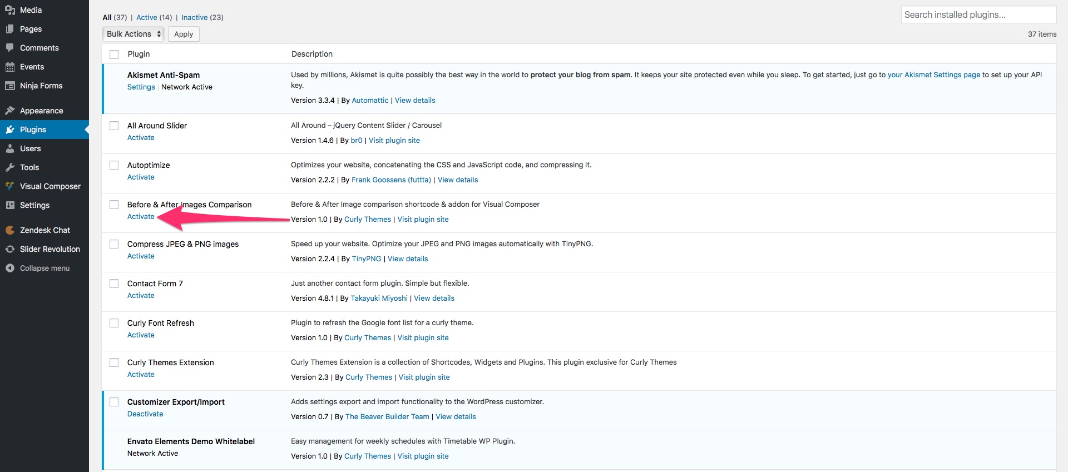Open the Bulk Actions dropdown
The height and width of the screenshot is (472, 1068).
point(133,34)
